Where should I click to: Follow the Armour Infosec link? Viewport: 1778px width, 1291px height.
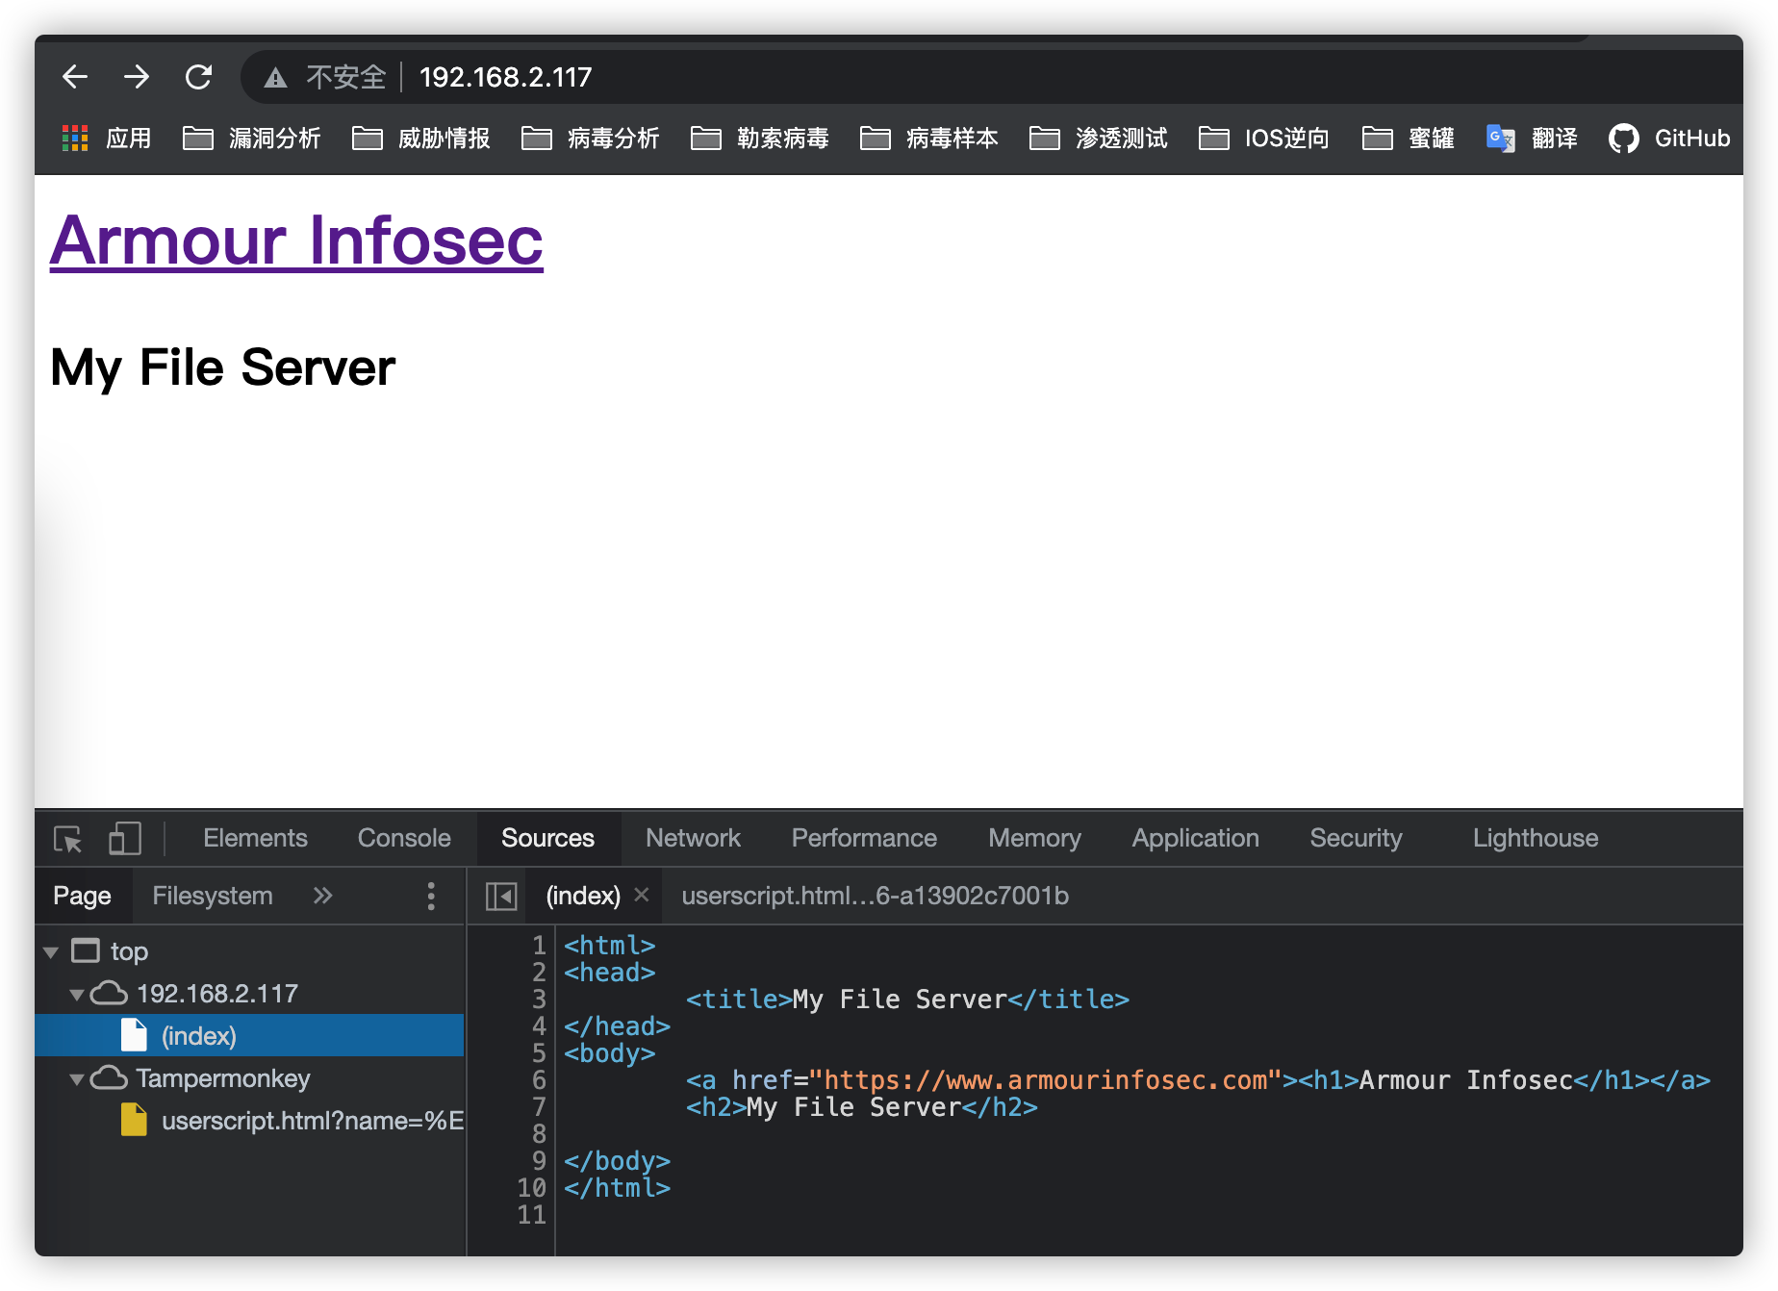click(x=296, y=240)
